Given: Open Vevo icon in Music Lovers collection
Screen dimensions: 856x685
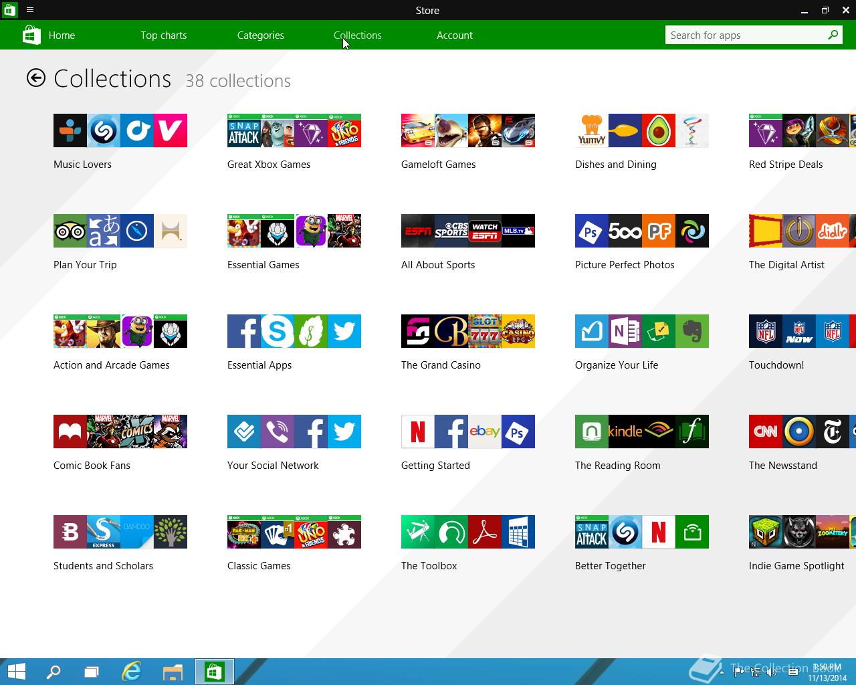Looking at the screenshot, I should click(171, 130).
